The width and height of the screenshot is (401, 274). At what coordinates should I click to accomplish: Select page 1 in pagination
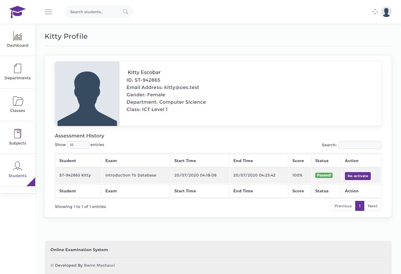coord(360,206)
